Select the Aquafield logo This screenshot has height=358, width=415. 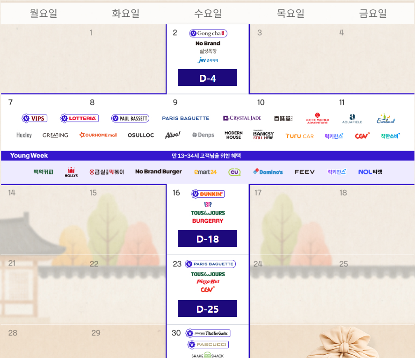pyautogui.click(x=352, y=119)
